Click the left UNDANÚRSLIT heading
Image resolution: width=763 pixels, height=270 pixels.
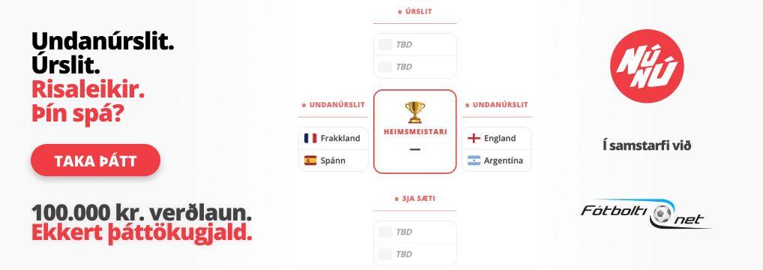point(334,105)
